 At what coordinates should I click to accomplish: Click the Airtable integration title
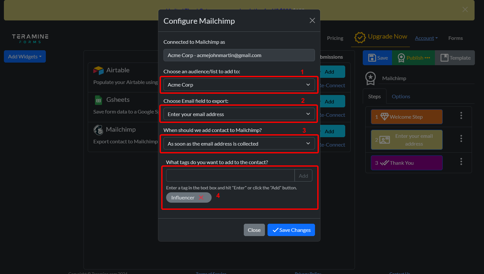click(118, 70)
